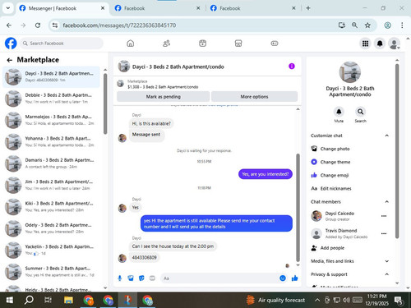This screenshot has height=308, width=411.
Task: Switch to the third Facebook tab
Action: [x=253, y=8]
